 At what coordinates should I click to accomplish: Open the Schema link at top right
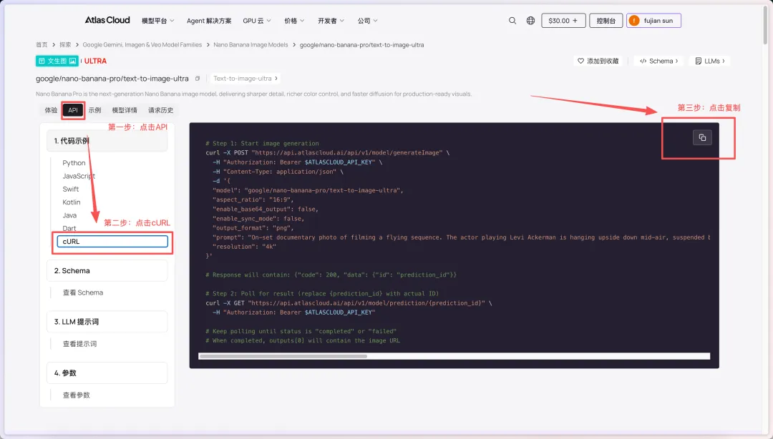tap(658, 61)
